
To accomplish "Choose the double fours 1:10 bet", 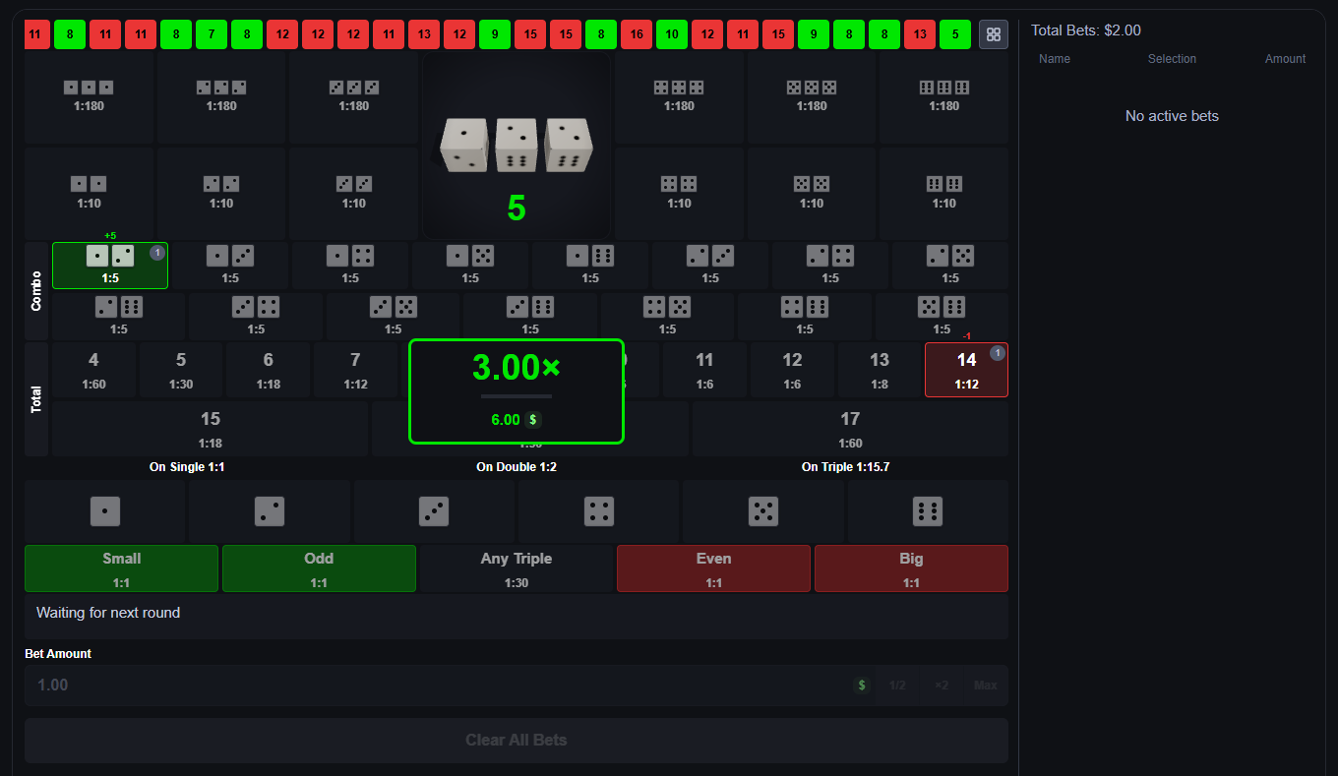I will pyautogui.click(x=679, y=193).
